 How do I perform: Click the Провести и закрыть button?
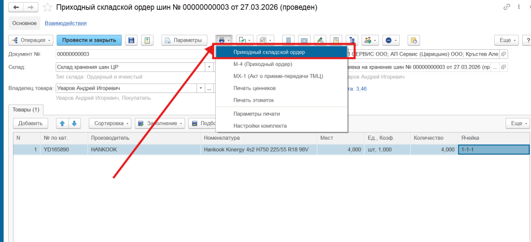[89, 40]
